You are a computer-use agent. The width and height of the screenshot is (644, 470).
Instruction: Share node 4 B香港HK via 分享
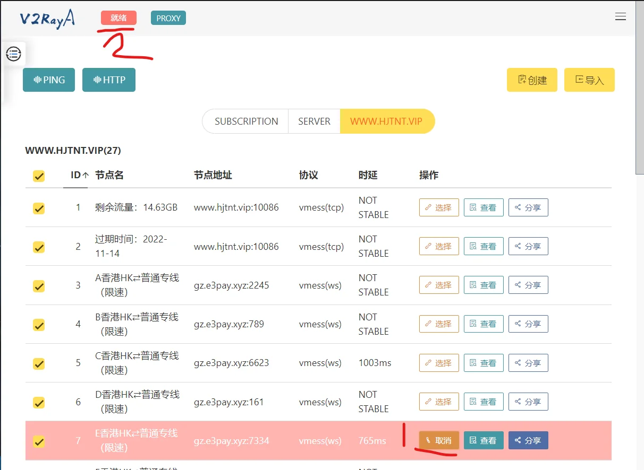[528, 324]
